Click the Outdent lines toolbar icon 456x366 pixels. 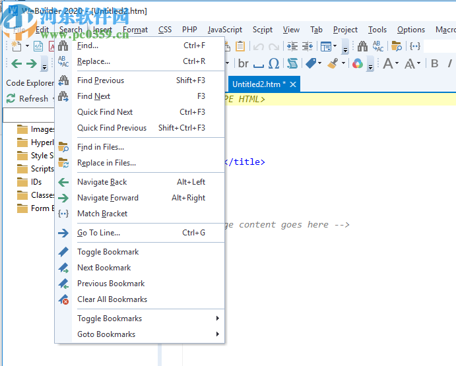pyautogui.click(x=308, y=46)
